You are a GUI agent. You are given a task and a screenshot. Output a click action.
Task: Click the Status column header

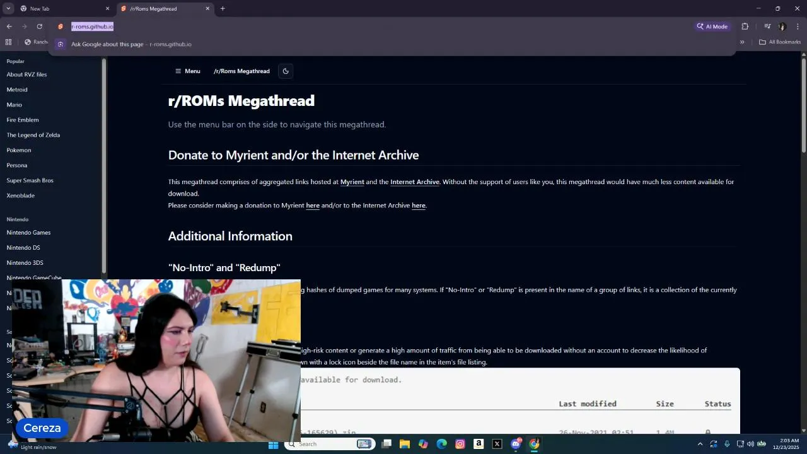click(718, 404)
